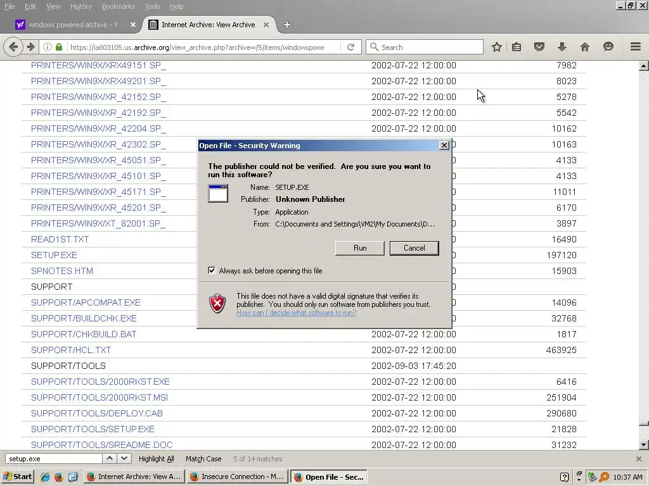
Task: Open the Windows Start button
Action: coord(18,477)
